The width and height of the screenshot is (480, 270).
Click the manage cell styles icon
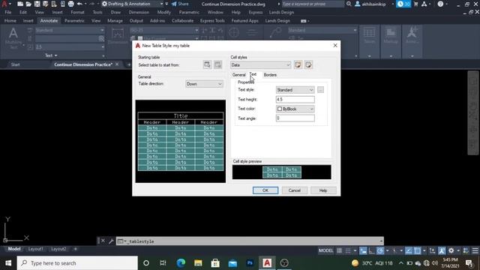(308, 64)
